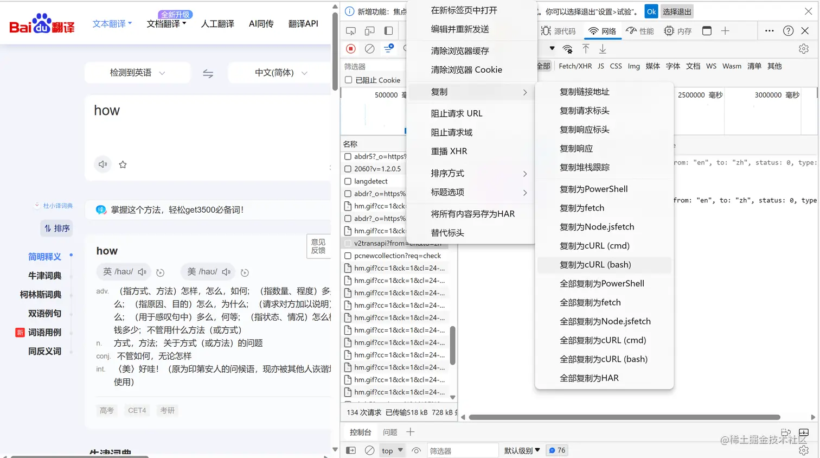Toggle console sidebar icon in drawer
The image size is (820, 458).
(x=351, y=450)
